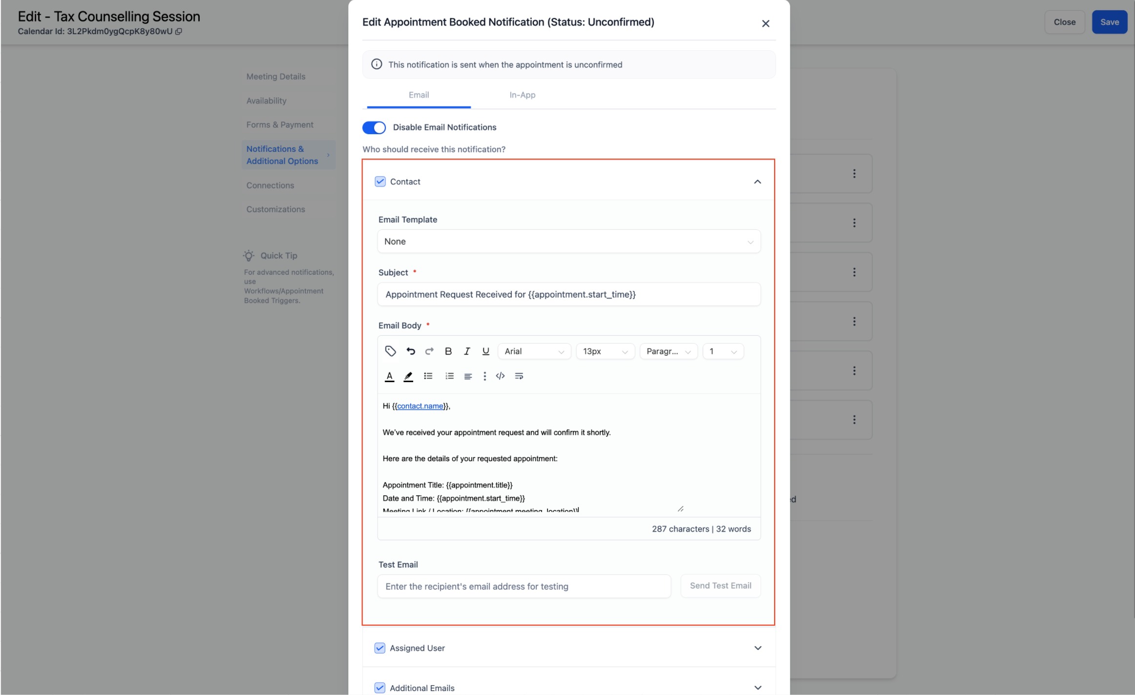
Task: Toggle italic formatting in editor
Action: (467, 351)
